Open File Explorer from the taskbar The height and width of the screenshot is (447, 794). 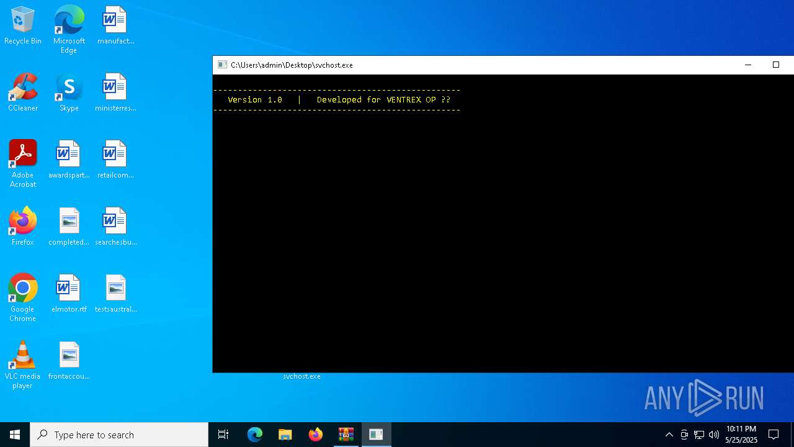point(285,435)
